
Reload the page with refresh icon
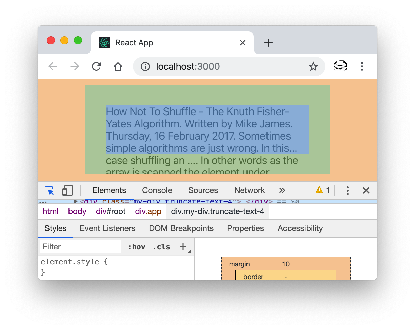pyautogui.click(x=97, y=66)
